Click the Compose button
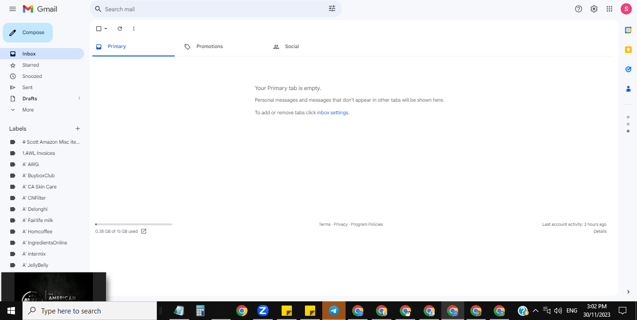Screen dimensions: 637x320 point(28,33)
